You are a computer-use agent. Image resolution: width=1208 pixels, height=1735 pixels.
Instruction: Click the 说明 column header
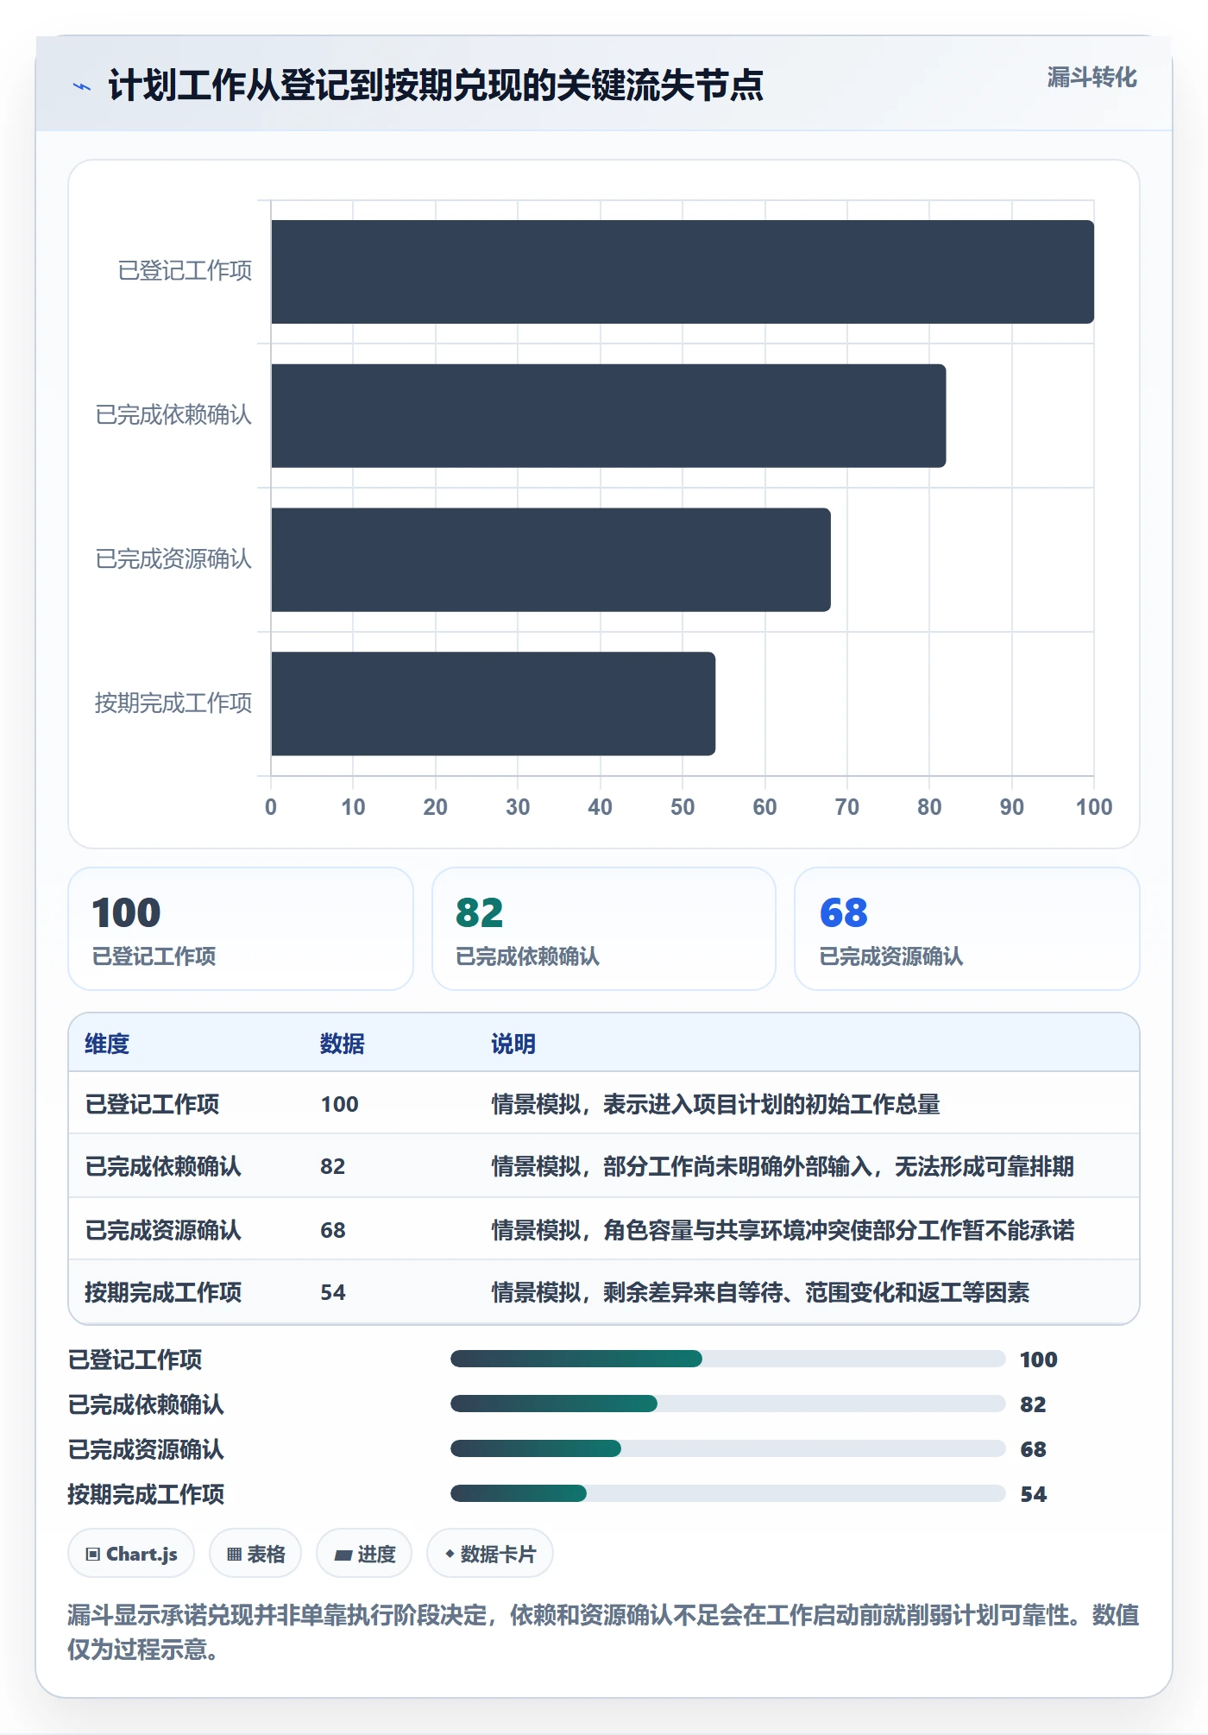click(513, 1044)
